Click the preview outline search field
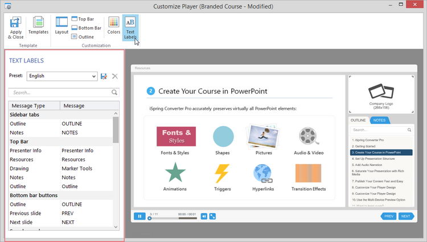The height and width of the screenshot is (242, 427). click(x=381, y=130)
